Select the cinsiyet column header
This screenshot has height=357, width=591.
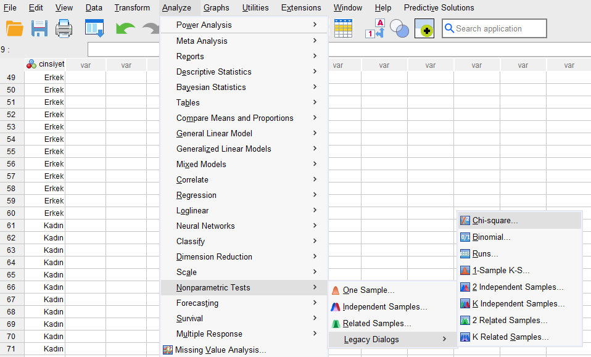pyautogui.click(x=45, y=65)
